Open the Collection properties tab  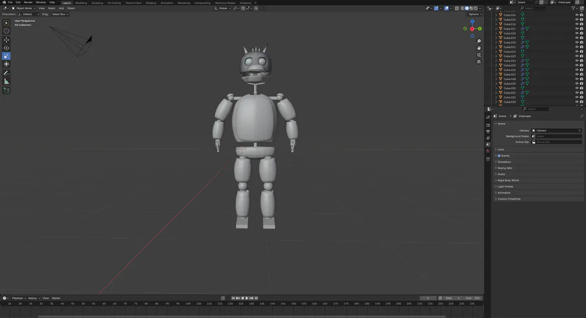[x=488, y=159]
